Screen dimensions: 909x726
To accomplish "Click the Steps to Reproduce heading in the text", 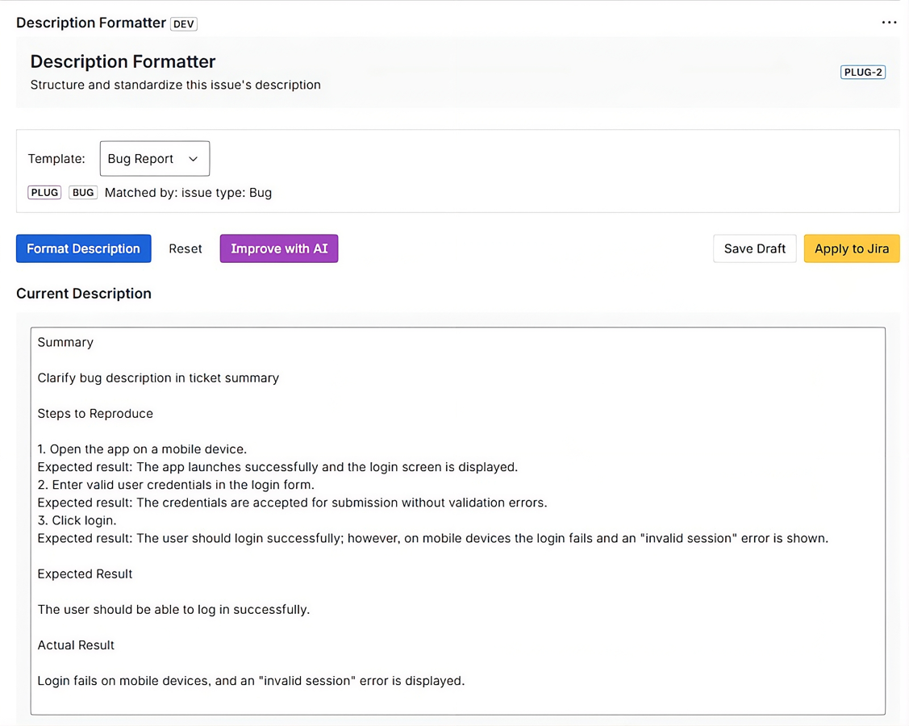I will point(95,413).
